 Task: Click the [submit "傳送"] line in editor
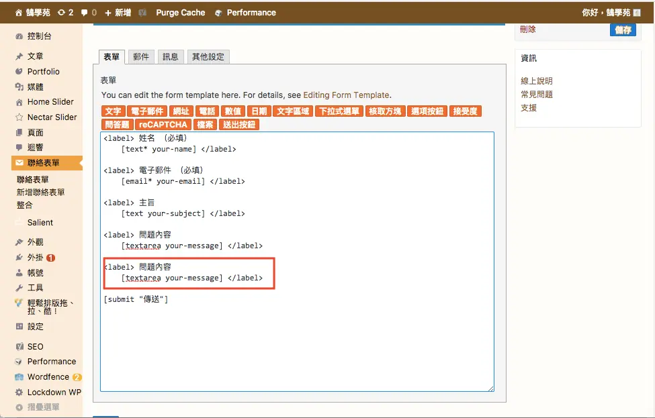pos(136,299)
